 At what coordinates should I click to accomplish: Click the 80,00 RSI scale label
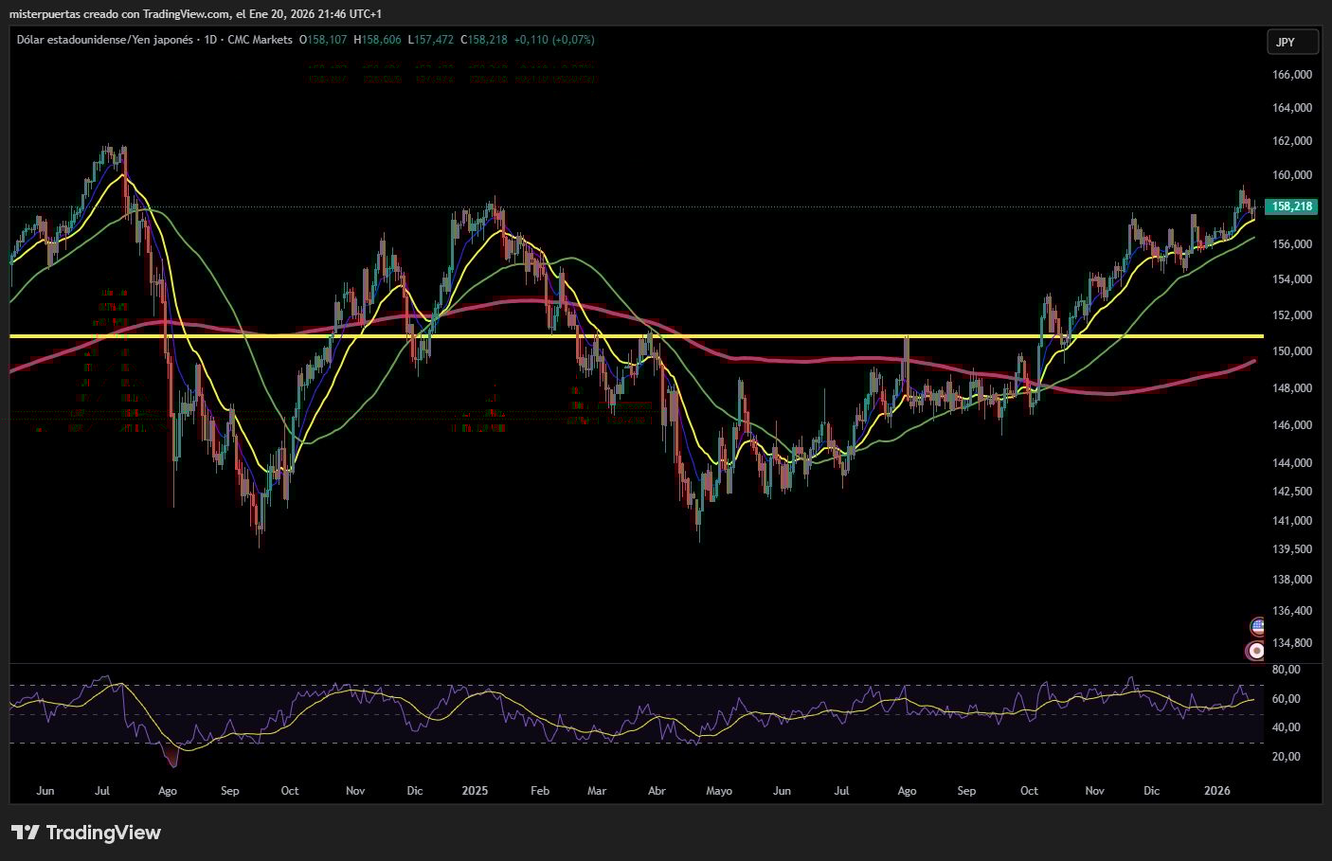pyautogui.click(x=1286, y=670)
